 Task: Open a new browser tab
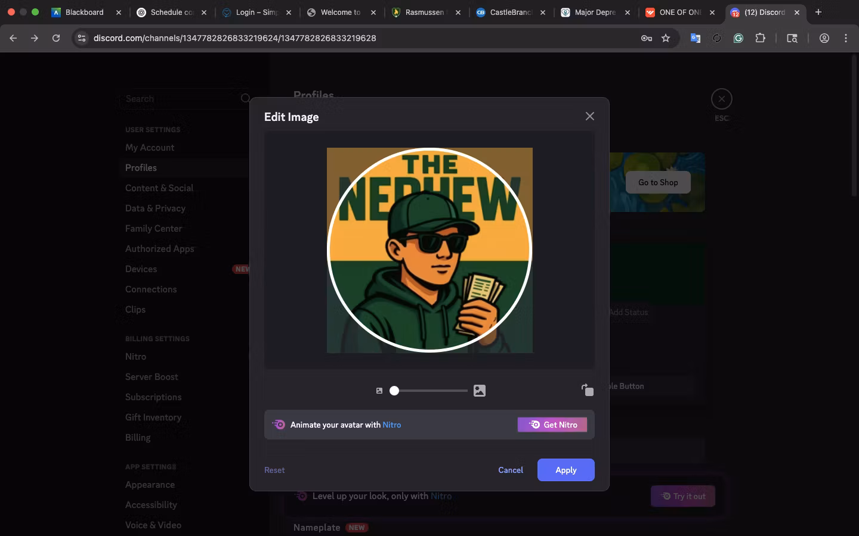tap(818, 12)
